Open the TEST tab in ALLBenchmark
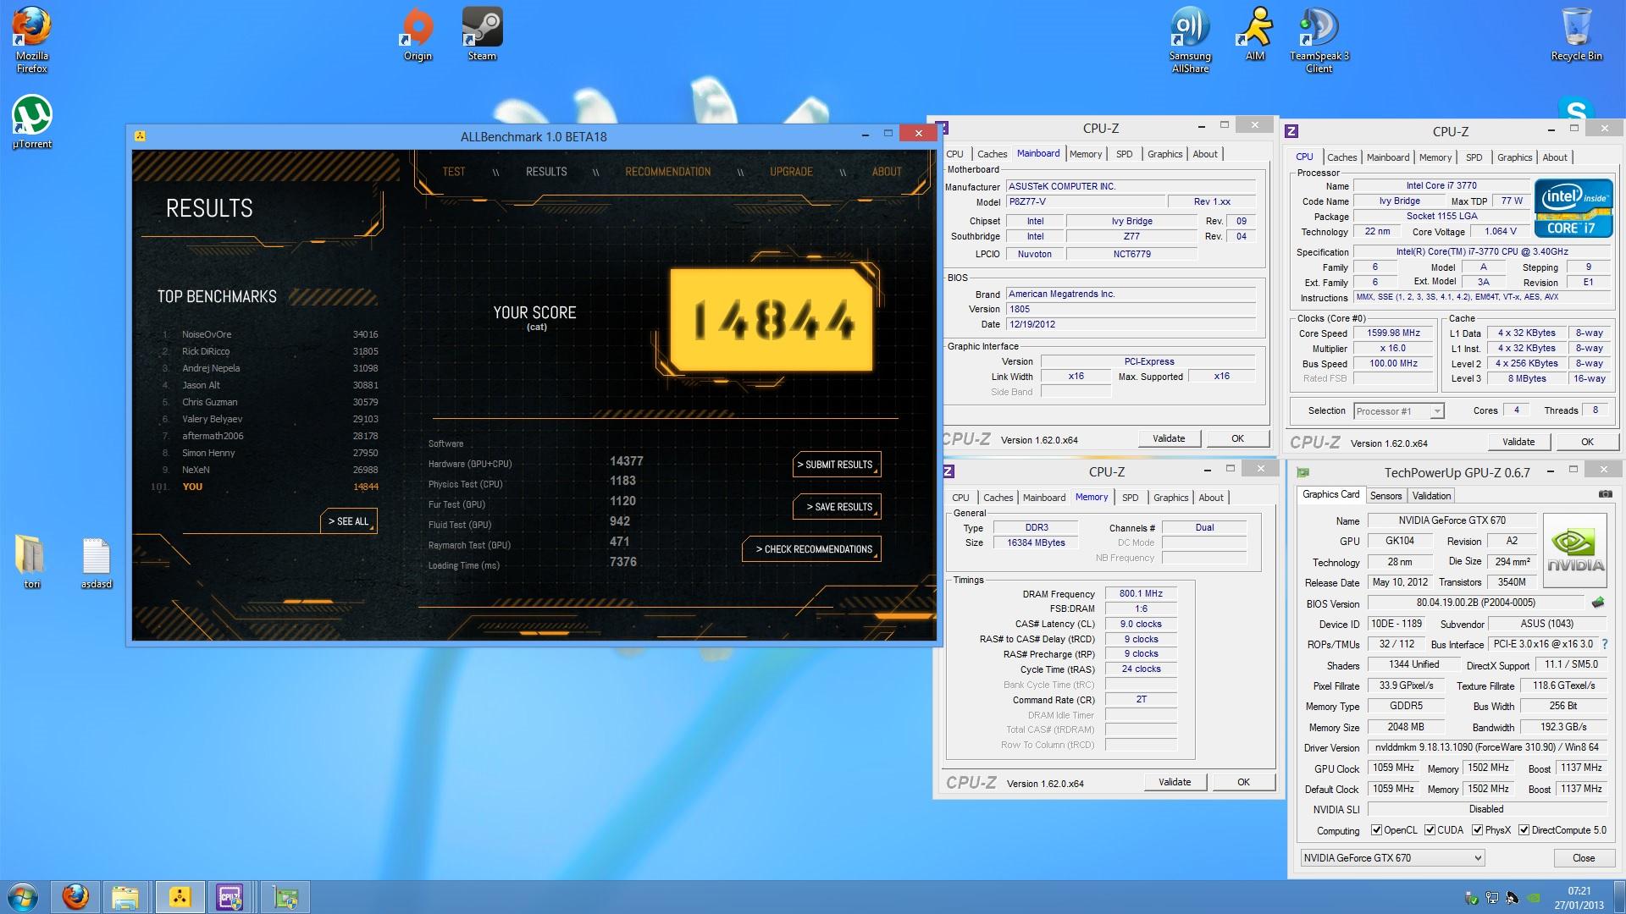This screenshot has width=1626, height=914. click(x=453, y=172)
